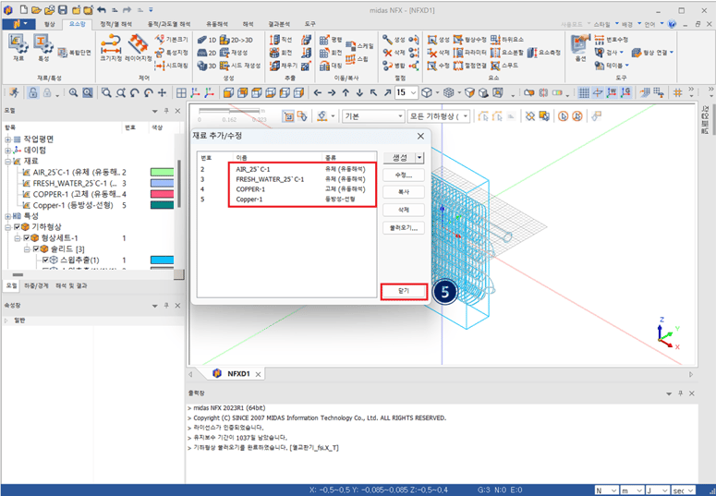Click the 스무드 smooth element tool
The height and width of the screenshot is (496, 716).
504,66
